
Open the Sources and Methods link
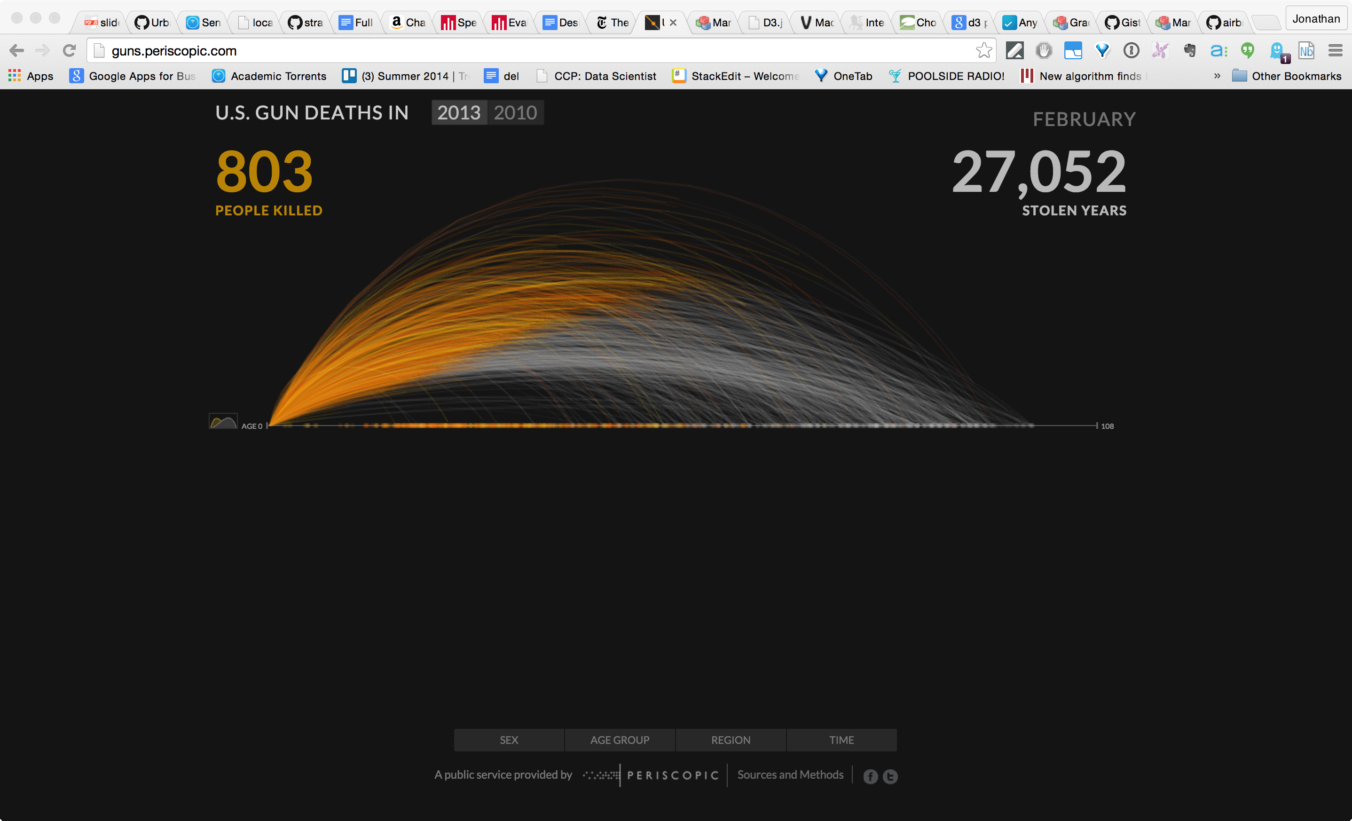click(x=790, y=774)
